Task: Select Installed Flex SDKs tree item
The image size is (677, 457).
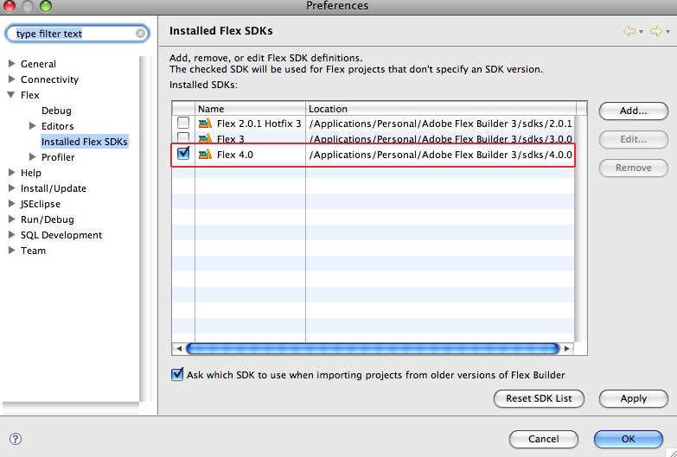Action: click(84, 142)
